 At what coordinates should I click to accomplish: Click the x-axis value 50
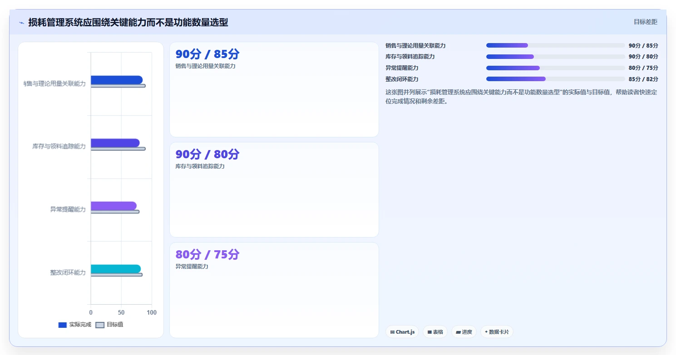pos(121,313)
